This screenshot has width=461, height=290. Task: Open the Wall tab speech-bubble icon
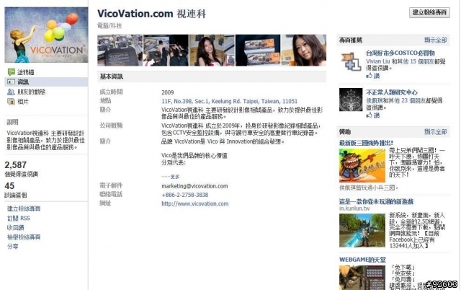pyautogui.click(x=12, y=72)
